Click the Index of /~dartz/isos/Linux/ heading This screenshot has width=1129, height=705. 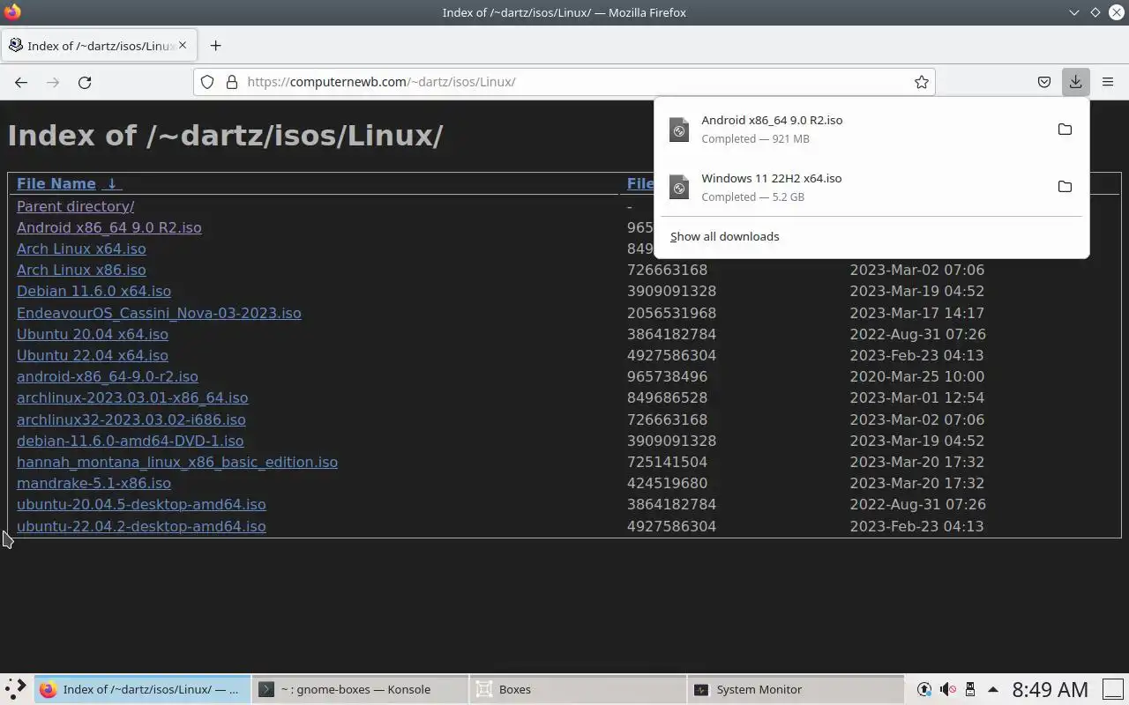pyautogui.click(x=226, y=136)
